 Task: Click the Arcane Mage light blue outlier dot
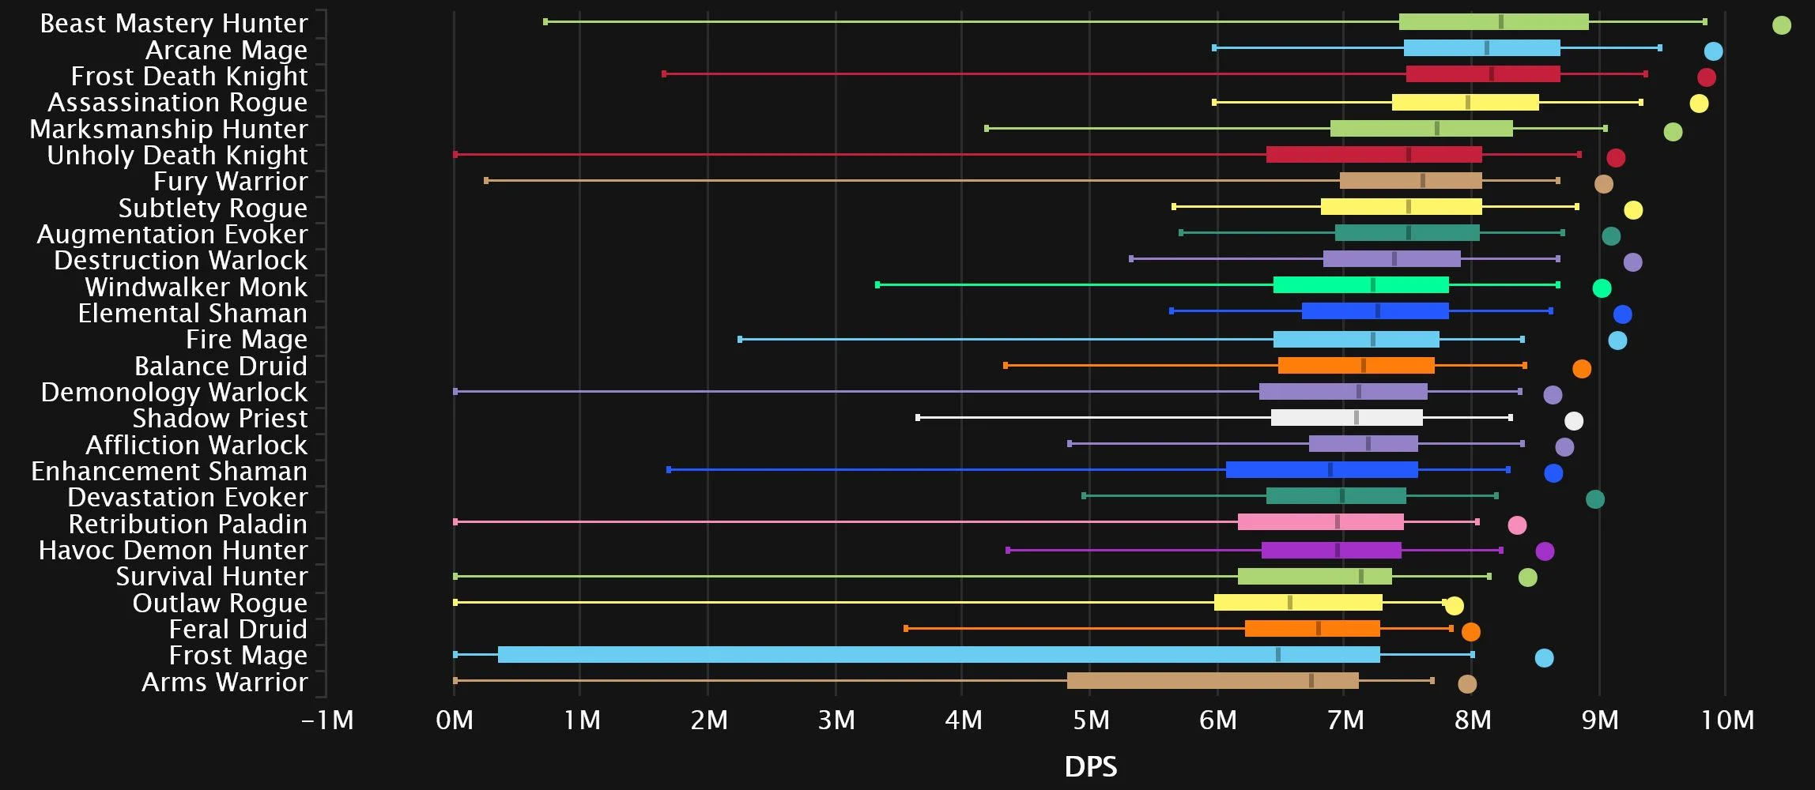[1713, 51]
